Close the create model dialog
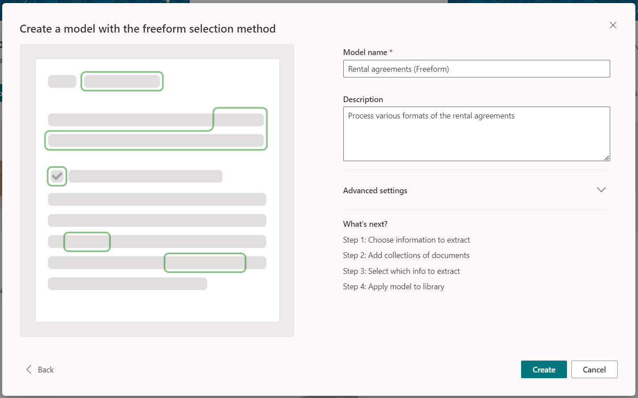 613,25
